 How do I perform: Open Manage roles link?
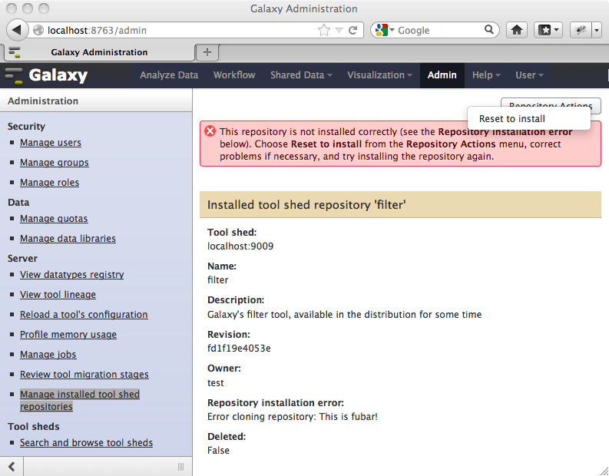point(49,182)
